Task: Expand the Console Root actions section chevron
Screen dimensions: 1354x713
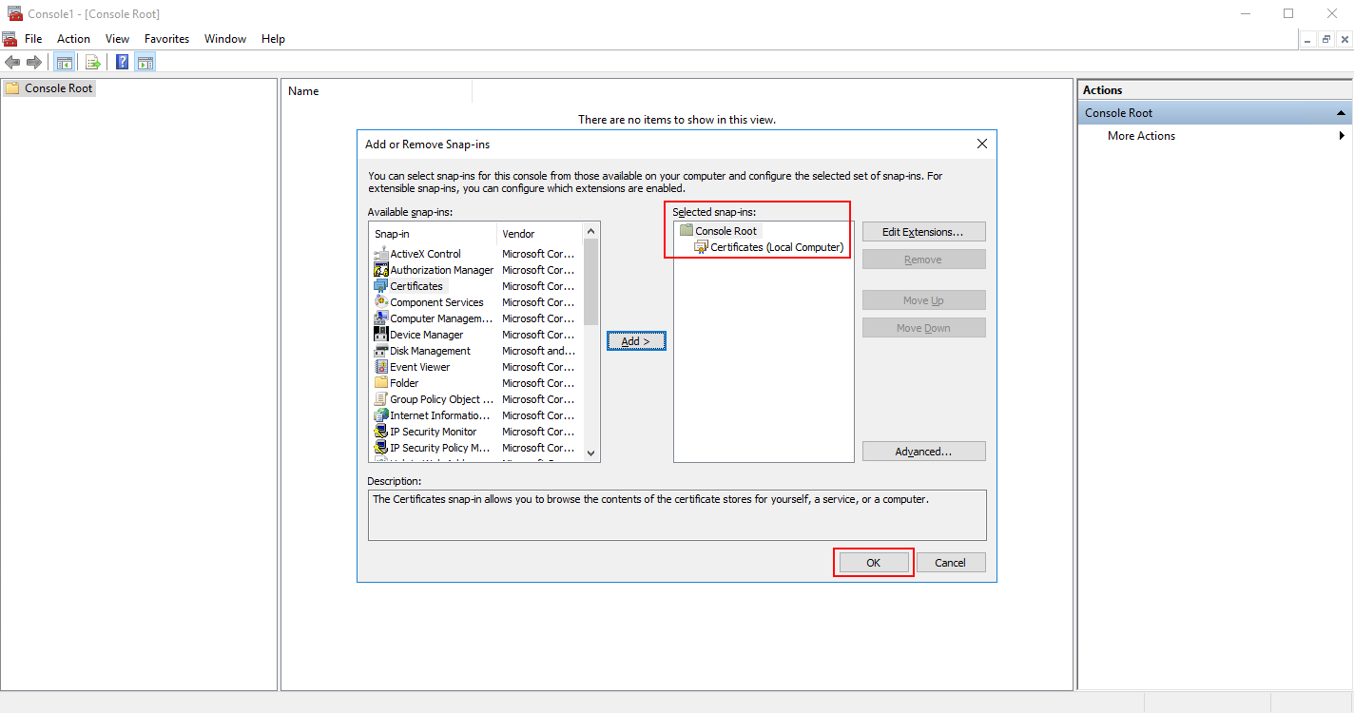Action: pyautogui.click(x=1341, y=112)
